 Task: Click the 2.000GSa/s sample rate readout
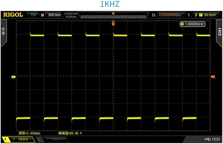[x=71, y=14]
